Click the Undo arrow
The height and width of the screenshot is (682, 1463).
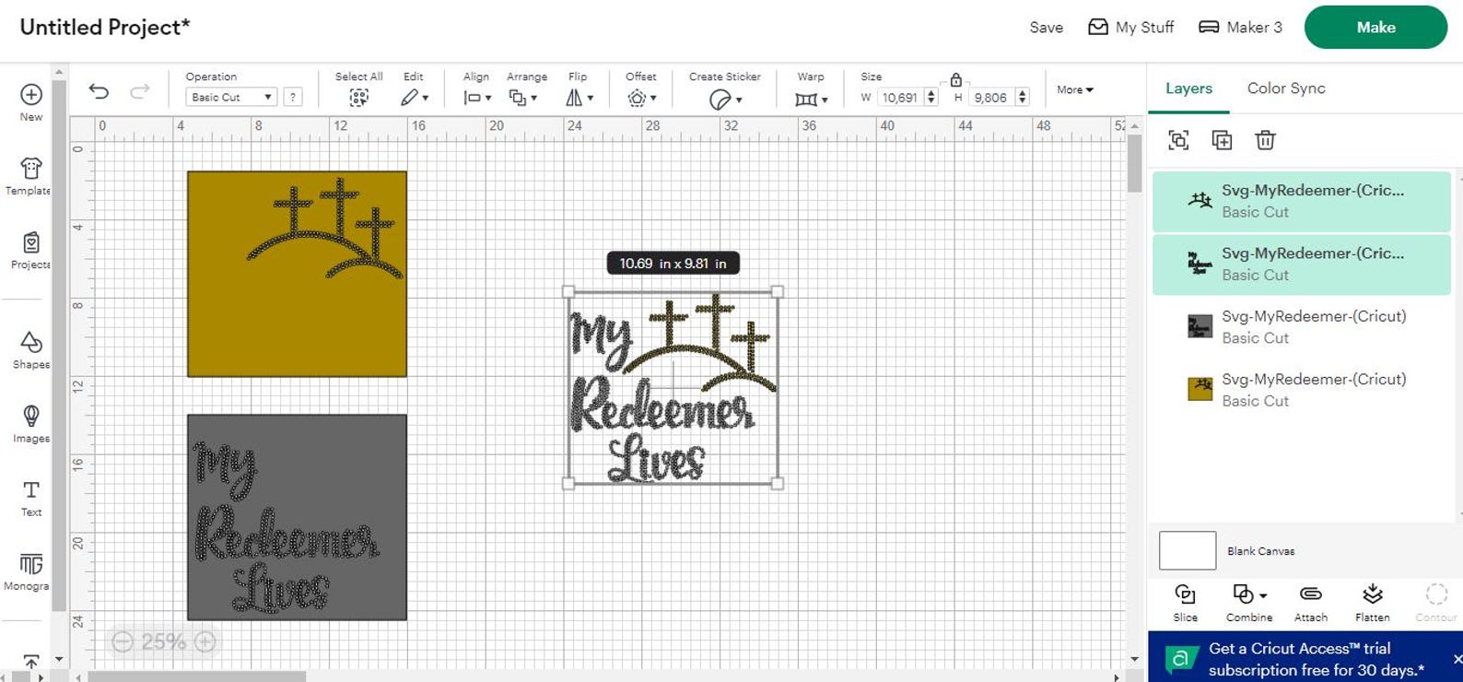point(99,91)
